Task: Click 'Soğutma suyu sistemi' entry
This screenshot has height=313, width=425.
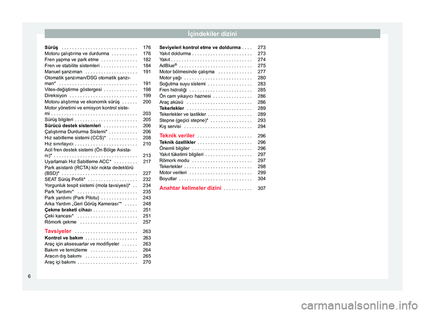Action: pos(212,84)
